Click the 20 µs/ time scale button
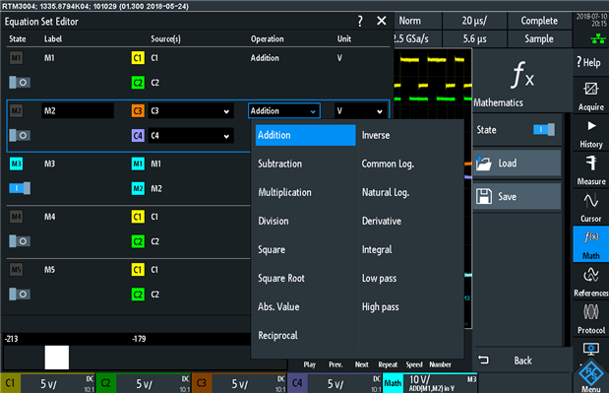609x393 pixels. [x=474, y=21]
